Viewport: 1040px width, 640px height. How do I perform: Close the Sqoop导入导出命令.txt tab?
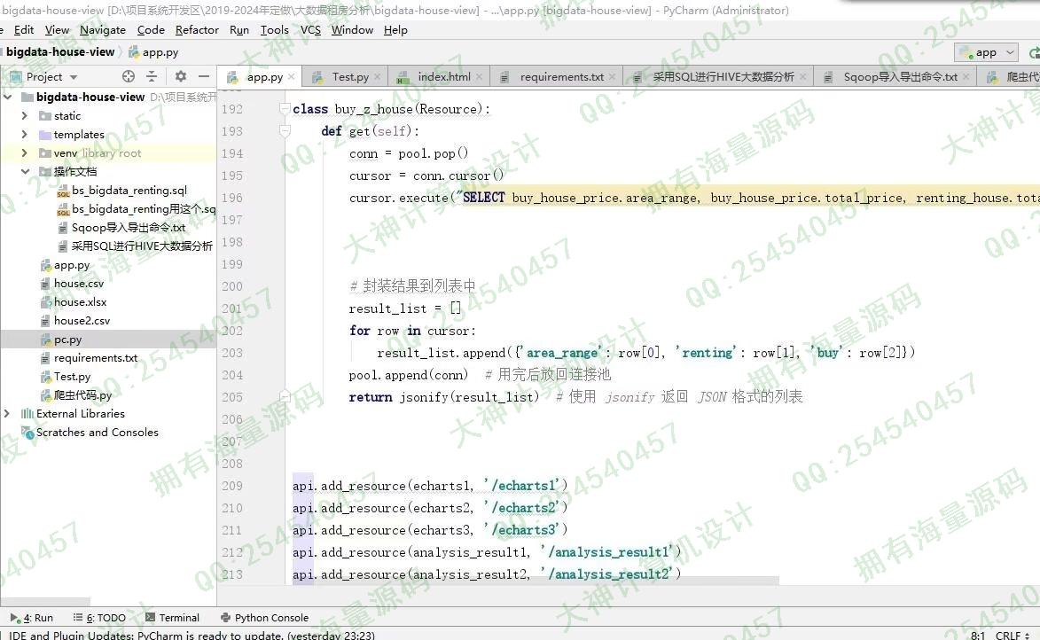pyautogui.click(x=966, y=77)
